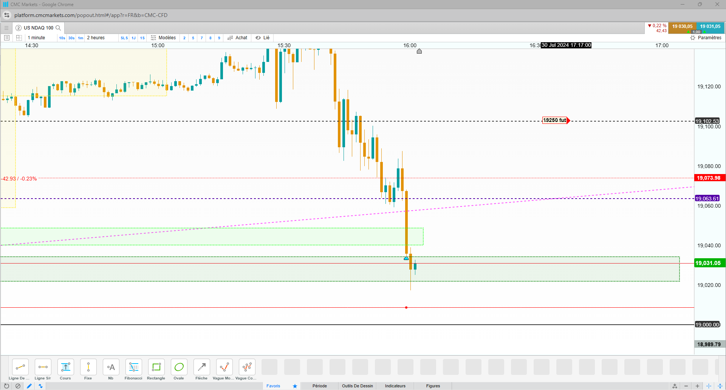The image size is (726, 390).
Task: Apply template number 8
Action: coord(211,38)
